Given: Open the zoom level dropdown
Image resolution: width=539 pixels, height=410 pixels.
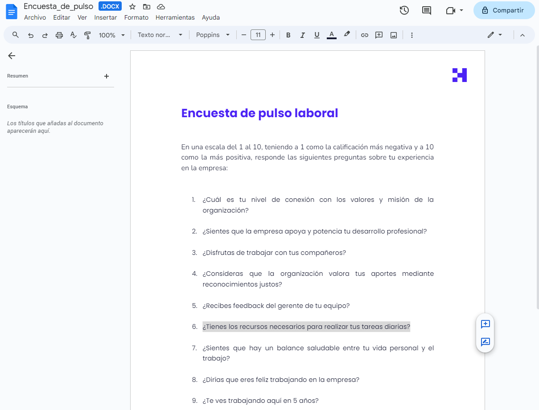Looking at the screenshot, I should point(111,34).
